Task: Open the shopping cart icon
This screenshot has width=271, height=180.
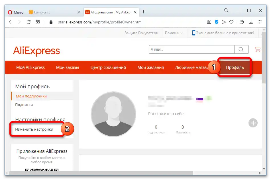Action: click(257, 49)
